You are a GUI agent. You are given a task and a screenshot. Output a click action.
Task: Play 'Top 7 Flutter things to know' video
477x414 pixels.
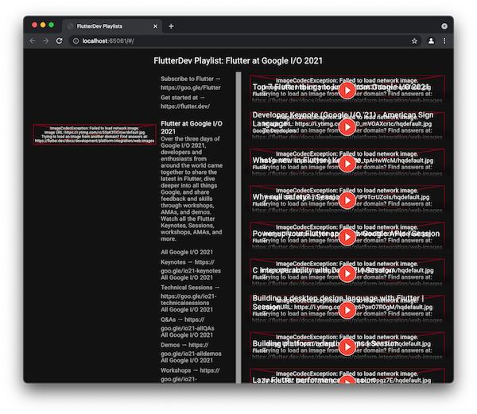click(x=347, y=91)
